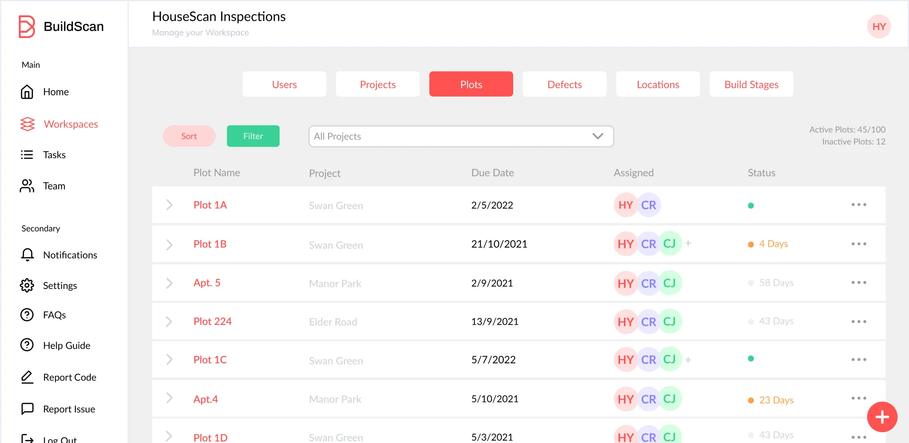The height and width of the screenshot is (443, 909).
Task: Open the more options dots for Apt.4
Action: pyautogui.click(x=859, y=398)
